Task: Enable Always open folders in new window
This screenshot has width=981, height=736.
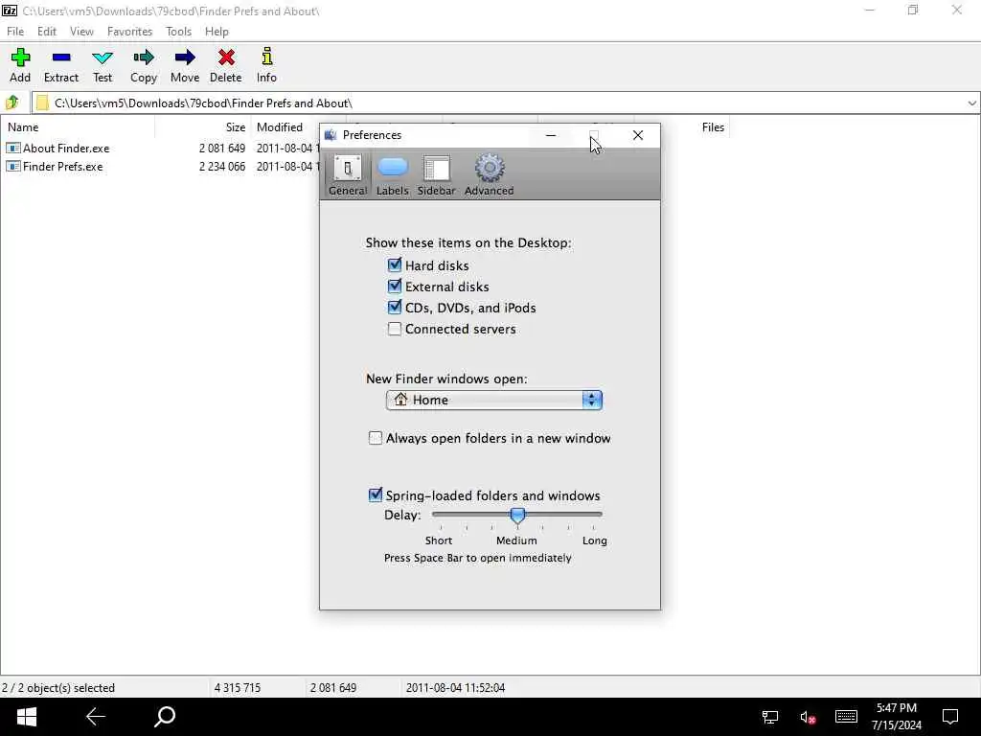Action: [x=375, y=438]
